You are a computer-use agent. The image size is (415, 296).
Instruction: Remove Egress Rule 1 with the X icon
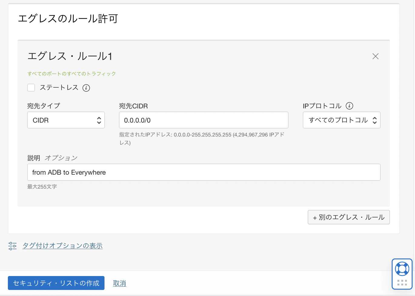coord(375,56)
